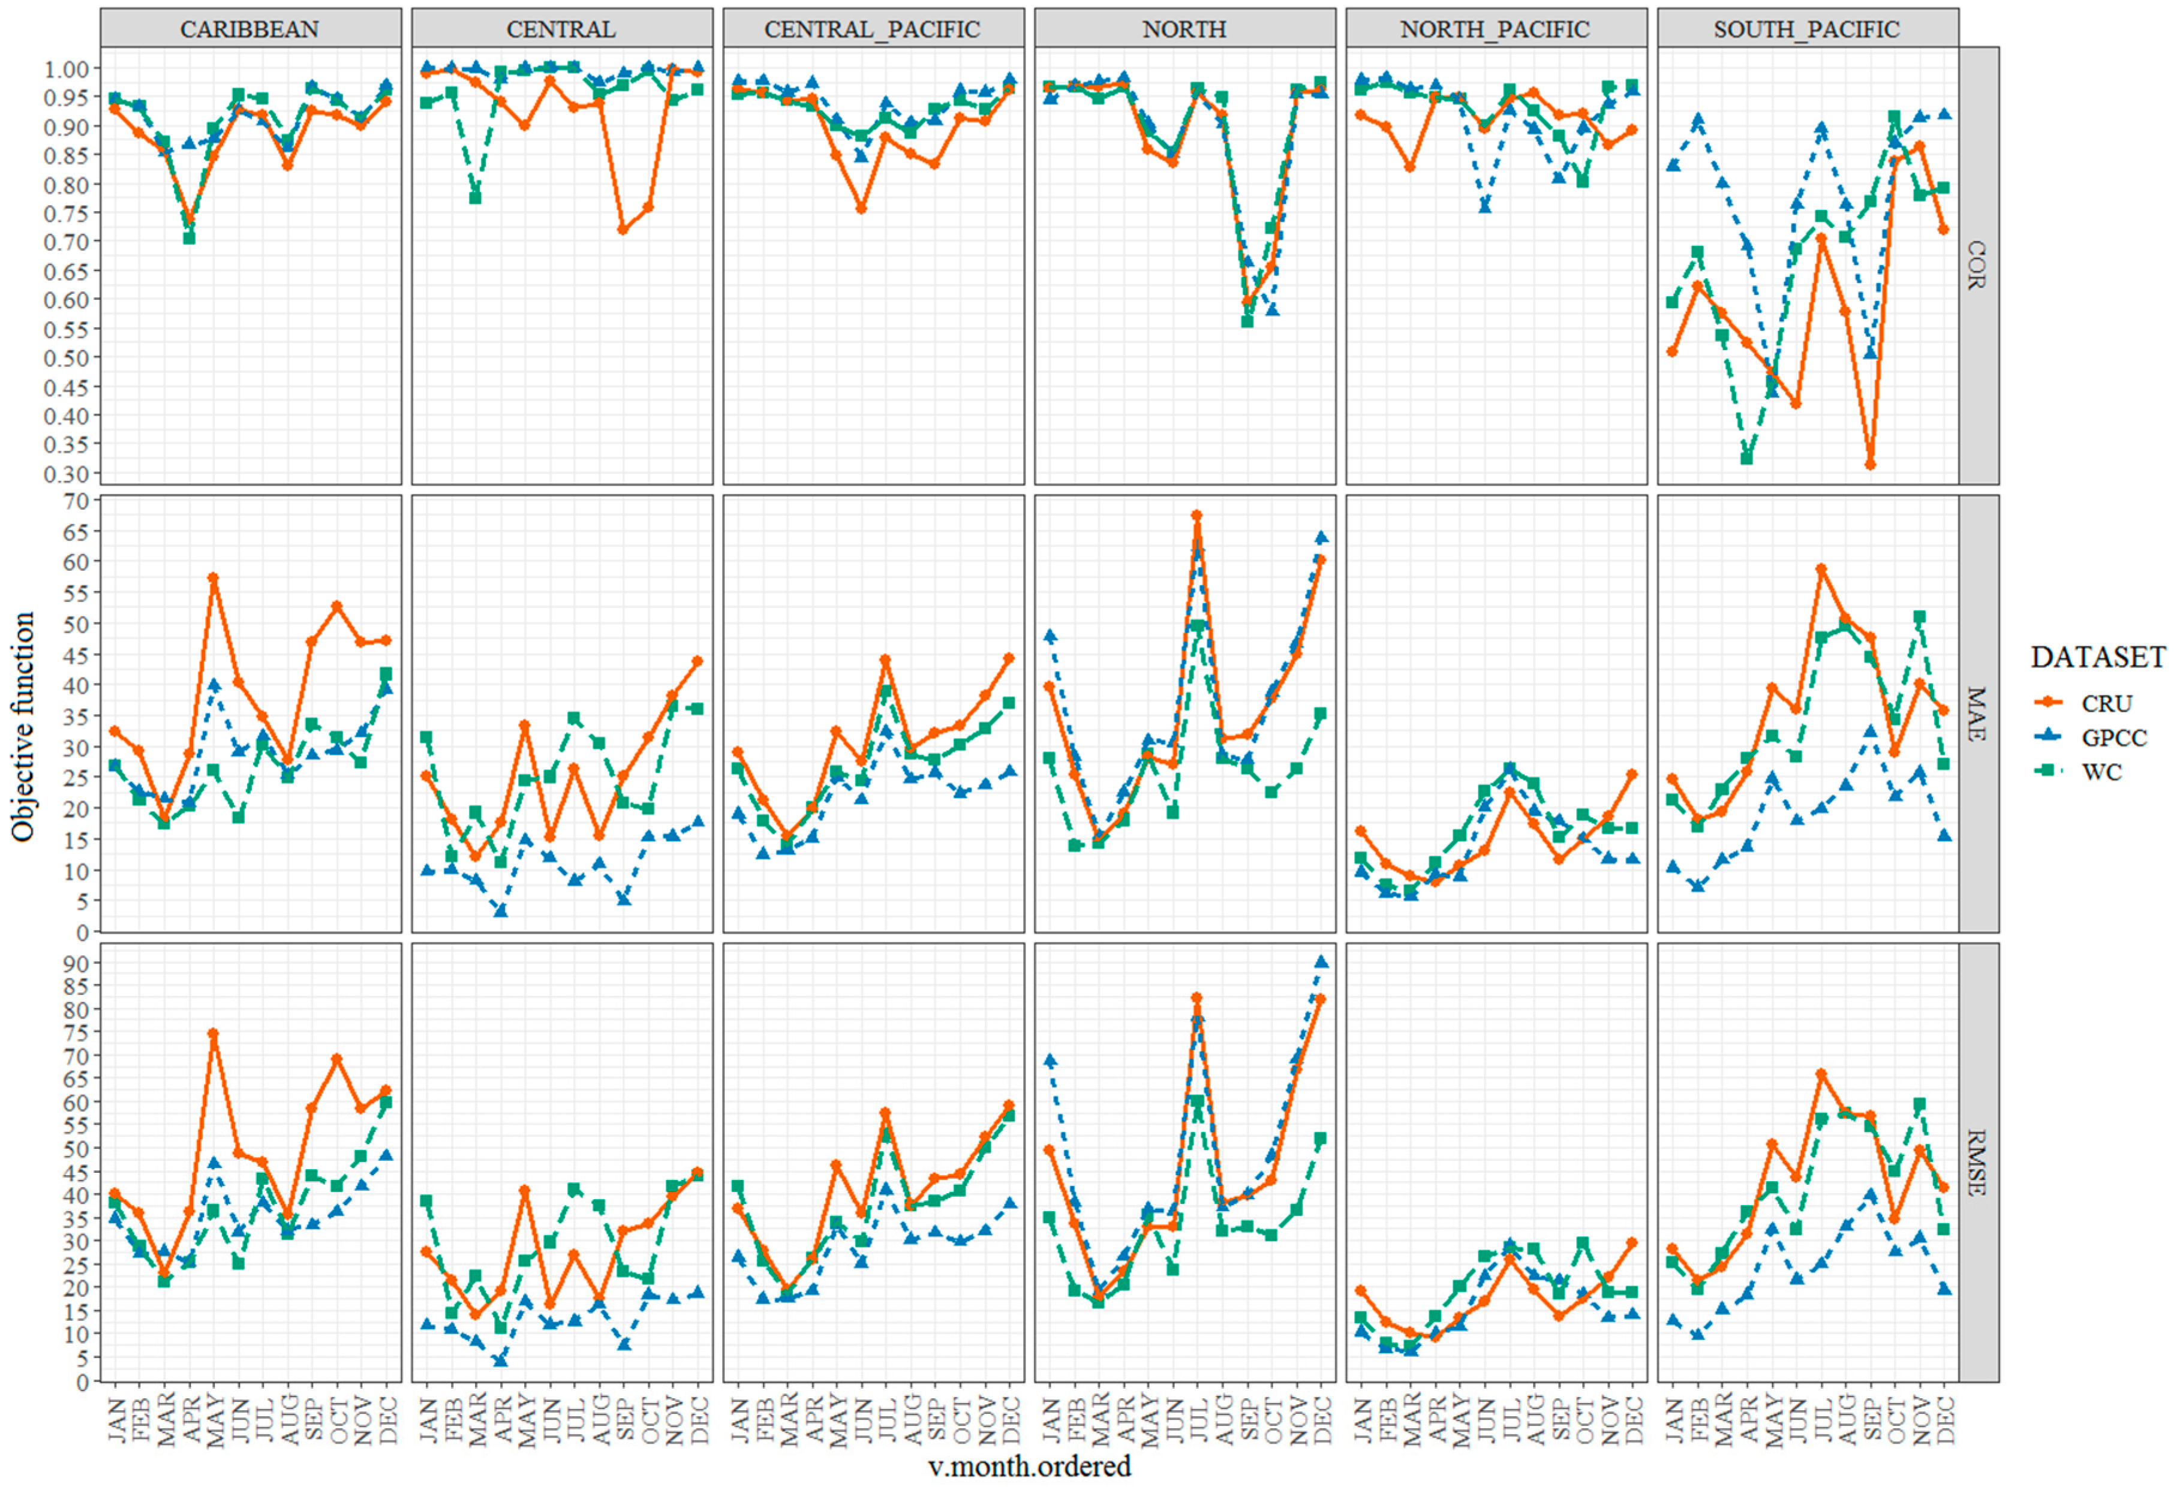Screen dimensions: 2174x1487
Task: Click WC April low square in South Pacific COR
Action: click(1746, 458)
